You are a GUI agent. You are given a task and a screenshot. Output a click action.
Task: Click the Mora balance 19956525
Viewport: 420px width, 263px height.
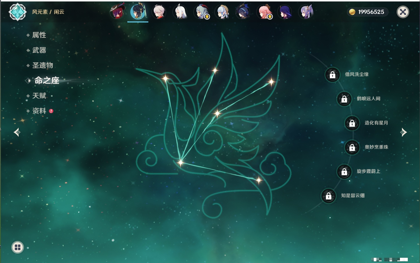pyautogui.click(x=371, y=12)
